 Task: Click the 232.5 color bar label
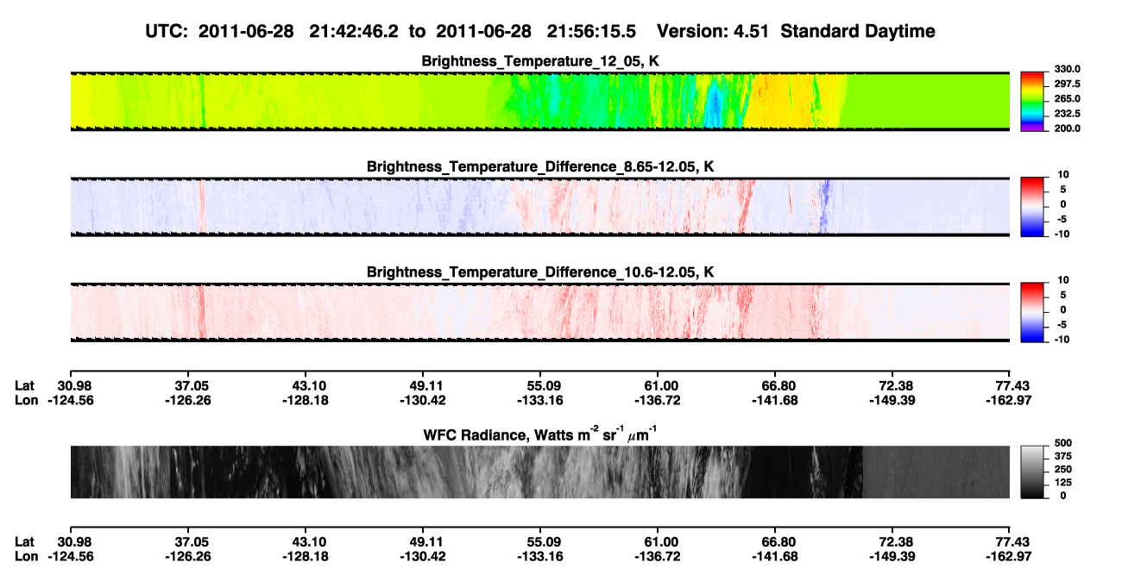(x=1066, y=113)
